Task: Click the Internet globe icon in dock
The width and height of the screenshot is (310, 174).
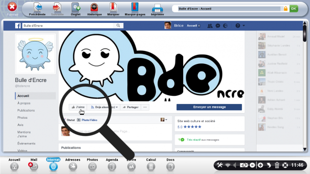Action: click(53, 167)
